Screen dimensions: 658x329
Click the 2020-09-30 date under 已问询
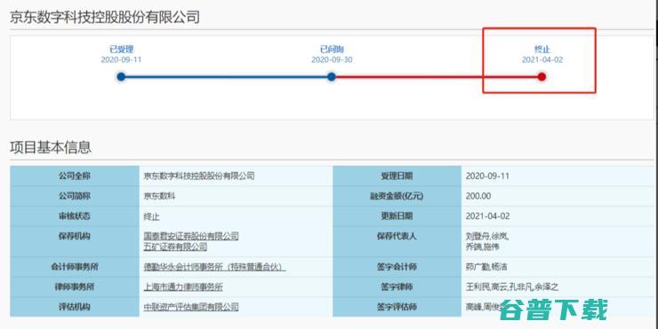tap(332, 59)
